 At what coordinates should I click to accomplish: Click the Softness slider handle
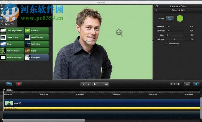[x=169, y=31]
